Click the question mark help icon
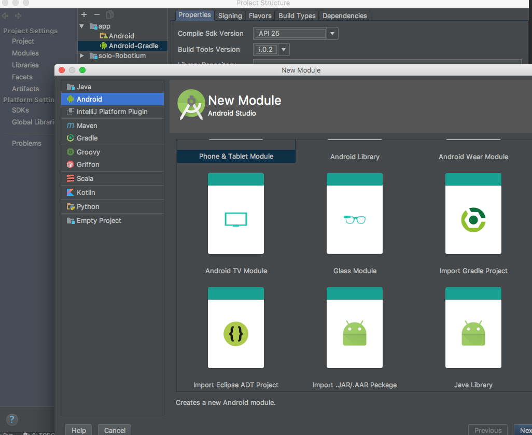 (12, 419)
